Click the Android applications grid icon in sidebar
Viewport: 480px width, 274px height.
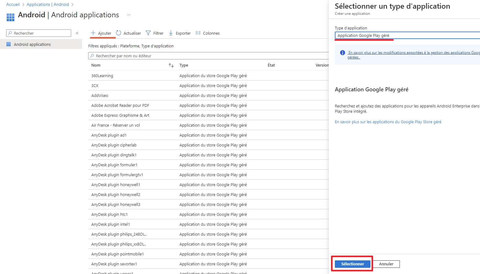[9, 44]
